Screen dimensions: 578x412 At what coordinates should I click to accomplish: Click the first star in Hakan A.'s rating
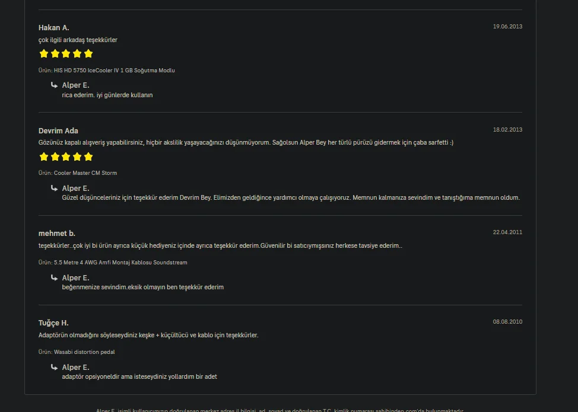(44, 54)
